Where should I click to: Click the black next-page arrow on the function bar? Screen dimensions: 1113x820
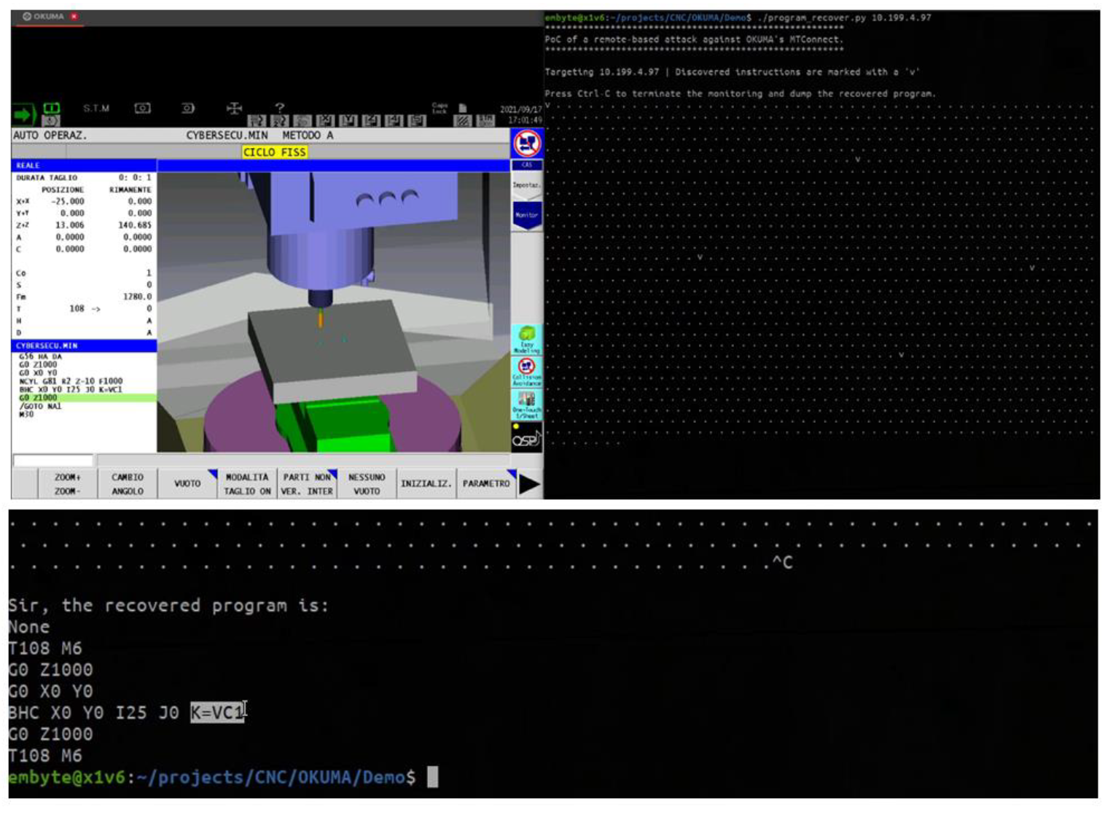coord(530,484)
